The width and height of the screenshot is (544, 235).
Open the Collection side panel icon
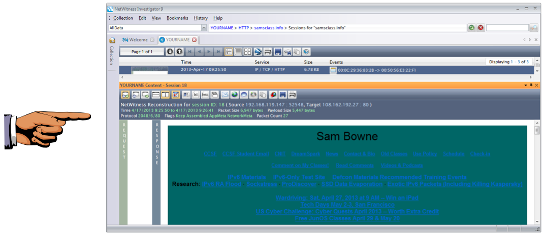(112, 40)
